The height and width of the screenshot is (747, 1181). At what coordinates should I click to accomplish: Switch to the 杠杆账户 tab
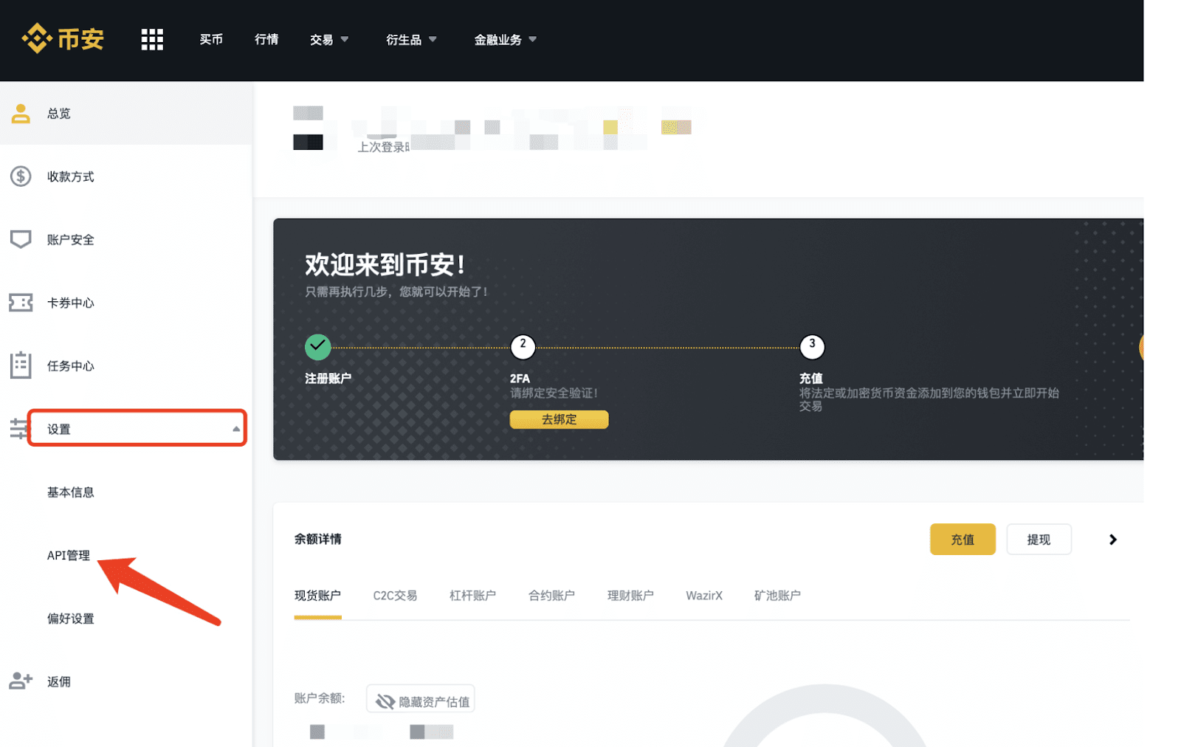tap(472, 596)
